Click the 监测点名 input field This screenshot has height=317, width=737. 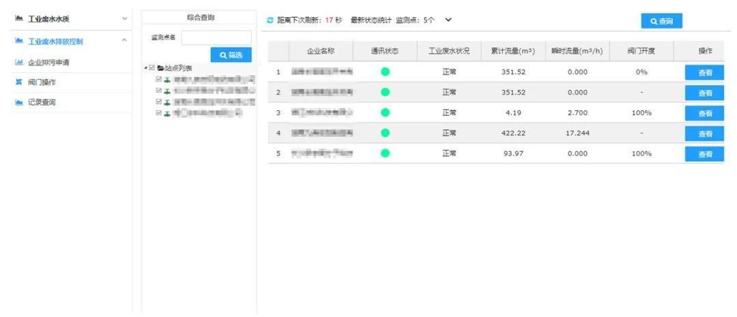coord(216,37)
